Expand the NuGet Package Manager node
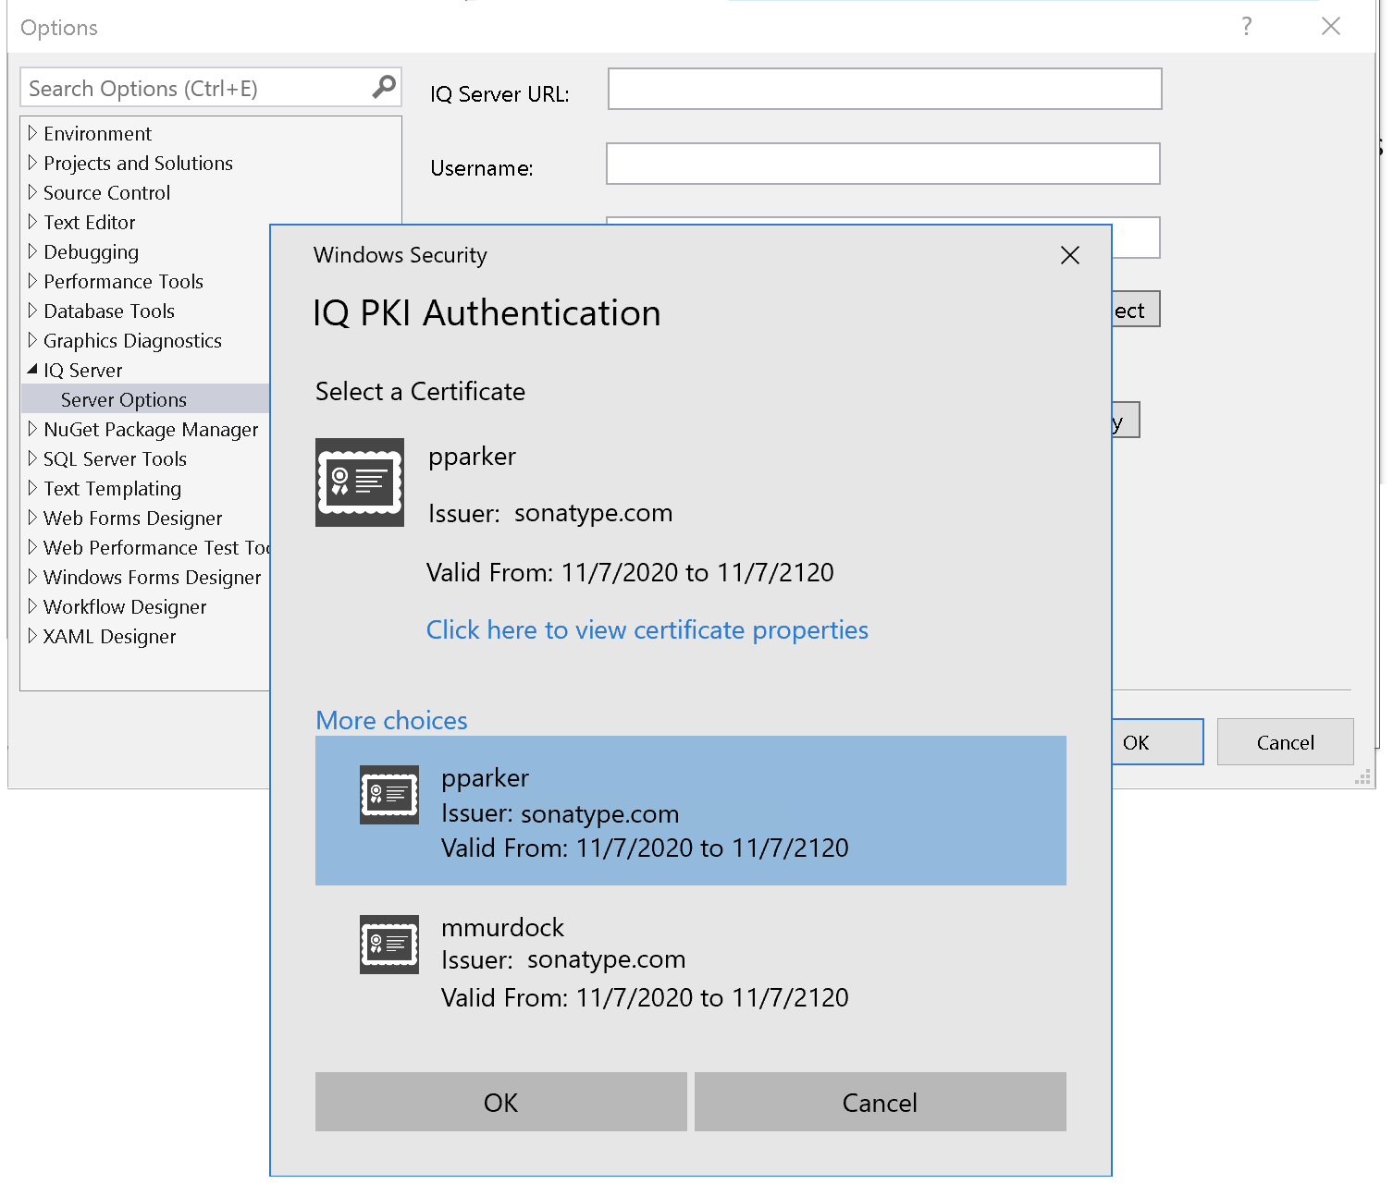The height and width of the screenshot is (1196, 1393). [x=32, y=429]
